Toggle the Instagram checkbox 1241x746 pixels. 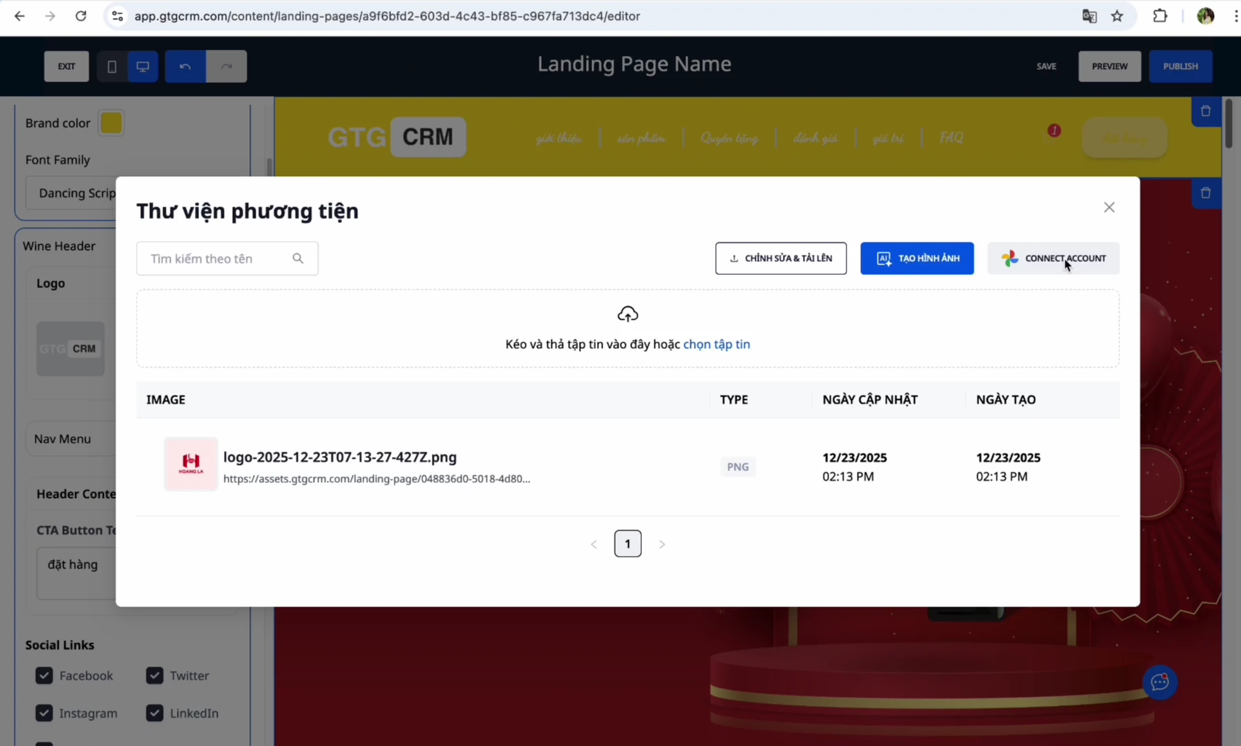(44, 713)
